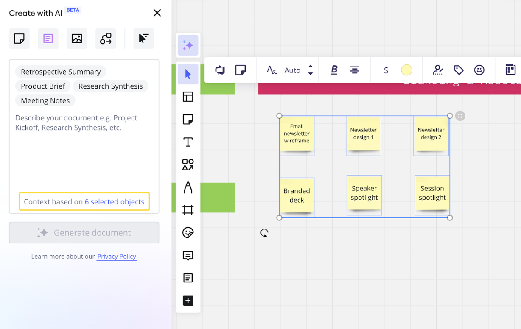
Task: Open the Auto font size dropdown
Action: (293, 70)
